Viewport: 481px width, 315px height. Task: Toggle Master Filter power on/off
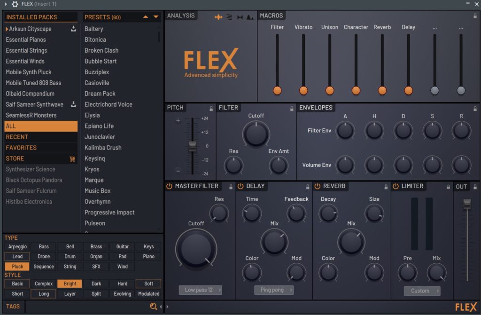169,186
